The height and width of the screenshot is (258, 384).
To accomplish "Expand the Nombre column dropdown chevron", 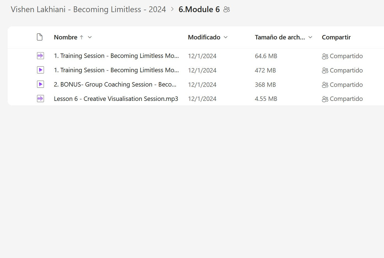I will click(90, 37).
